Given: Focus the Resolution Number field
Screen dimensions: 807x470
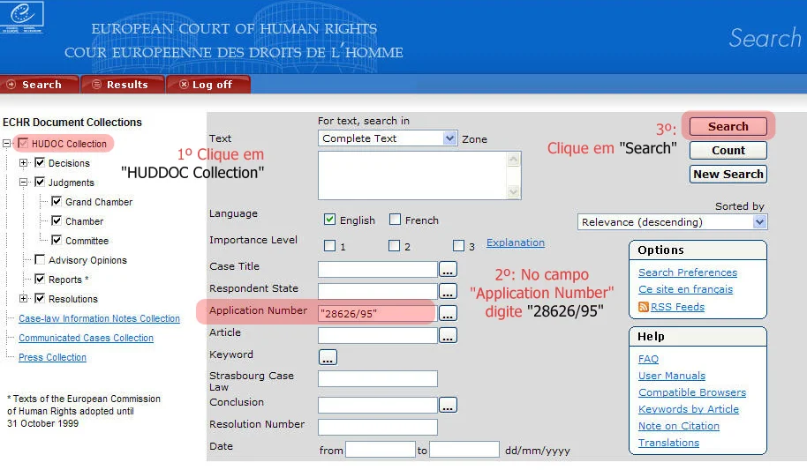Looking at the screenshot, I should [378, 427].
